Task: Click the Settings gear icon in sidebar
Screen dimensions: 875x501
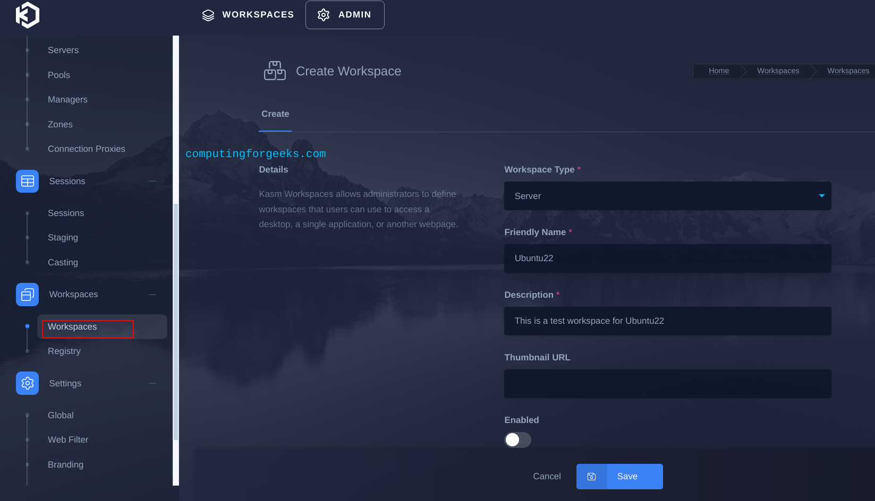Action: (27, 383)
